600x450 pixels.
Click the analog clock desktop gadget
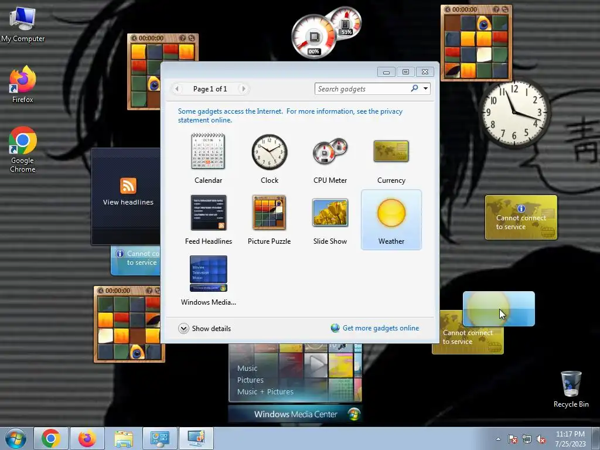point(514,113)
